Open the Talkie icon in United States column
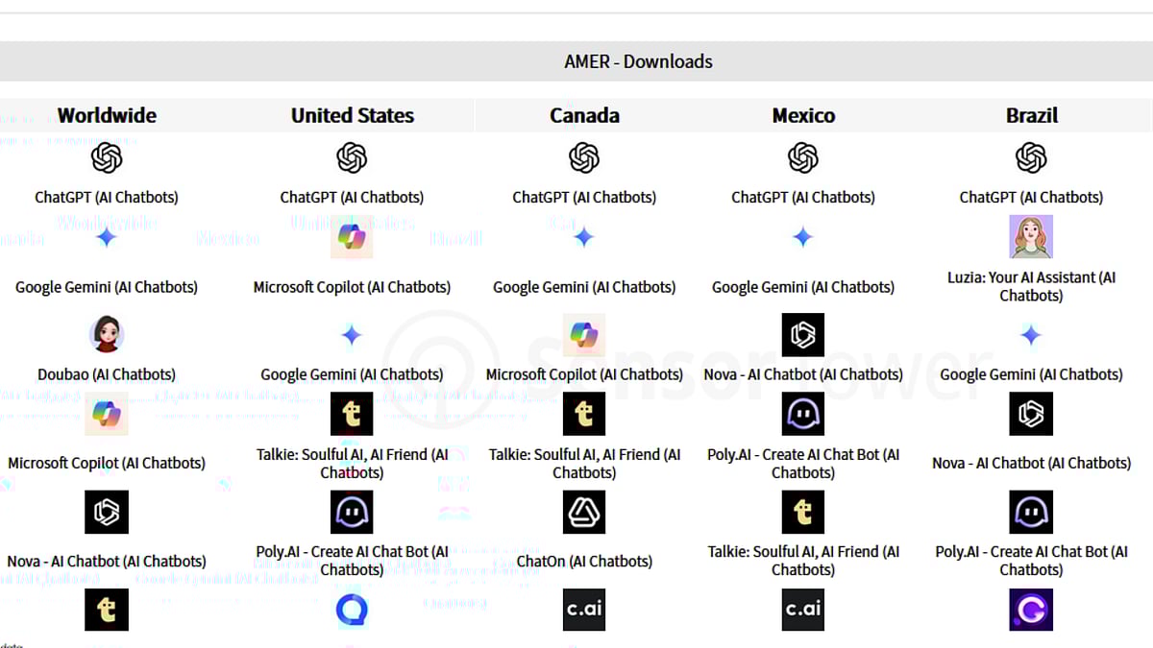 (x=352, y=414)
